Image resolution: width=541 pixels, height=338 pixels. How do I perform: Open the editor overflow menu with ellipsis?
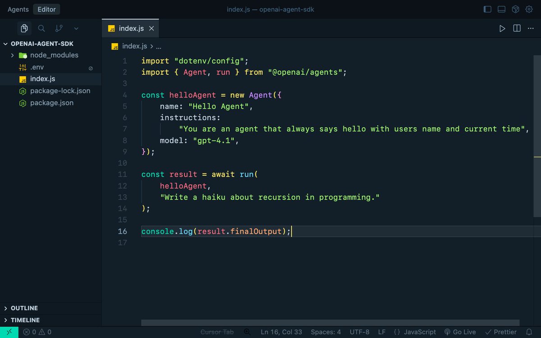pos(530,28)
